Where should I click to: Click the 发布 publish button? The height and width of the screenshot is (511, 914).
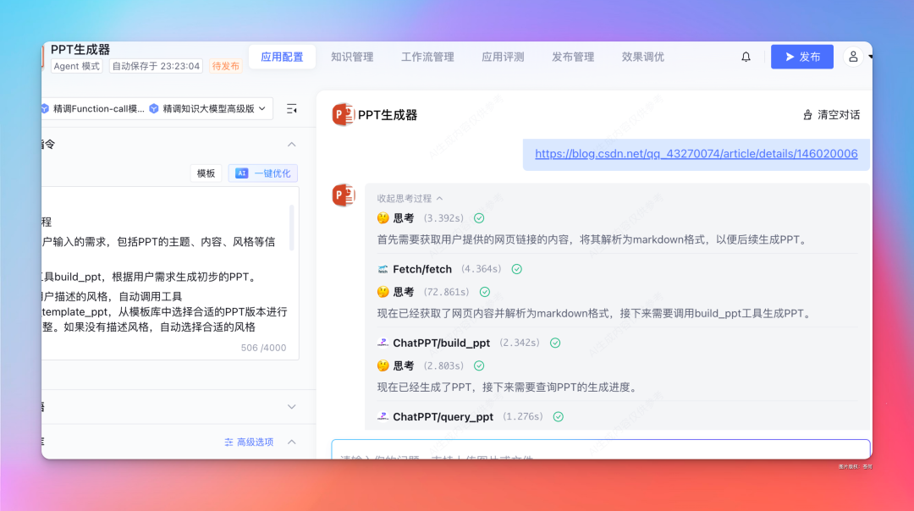point(802,57)
